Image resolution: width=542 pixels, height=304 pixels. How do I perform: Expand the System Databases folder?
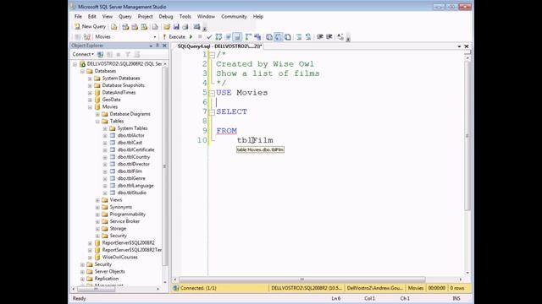pos(90,79)
